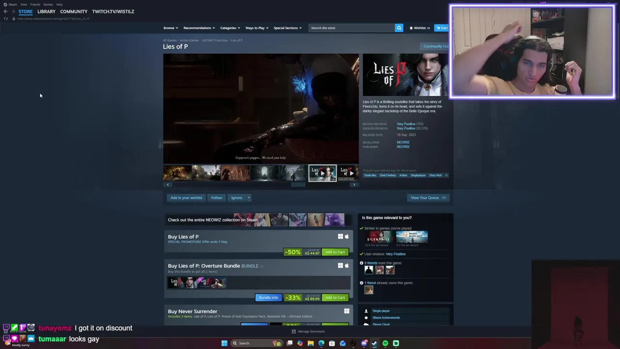Image resolution: width=620 pixels, height=349 pixels.
Task: Click Add to your wishlist
Action: click(x=186, y=198)
